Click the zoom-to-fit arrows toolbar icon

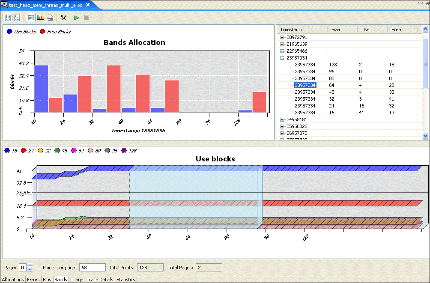tap(63, 18)
